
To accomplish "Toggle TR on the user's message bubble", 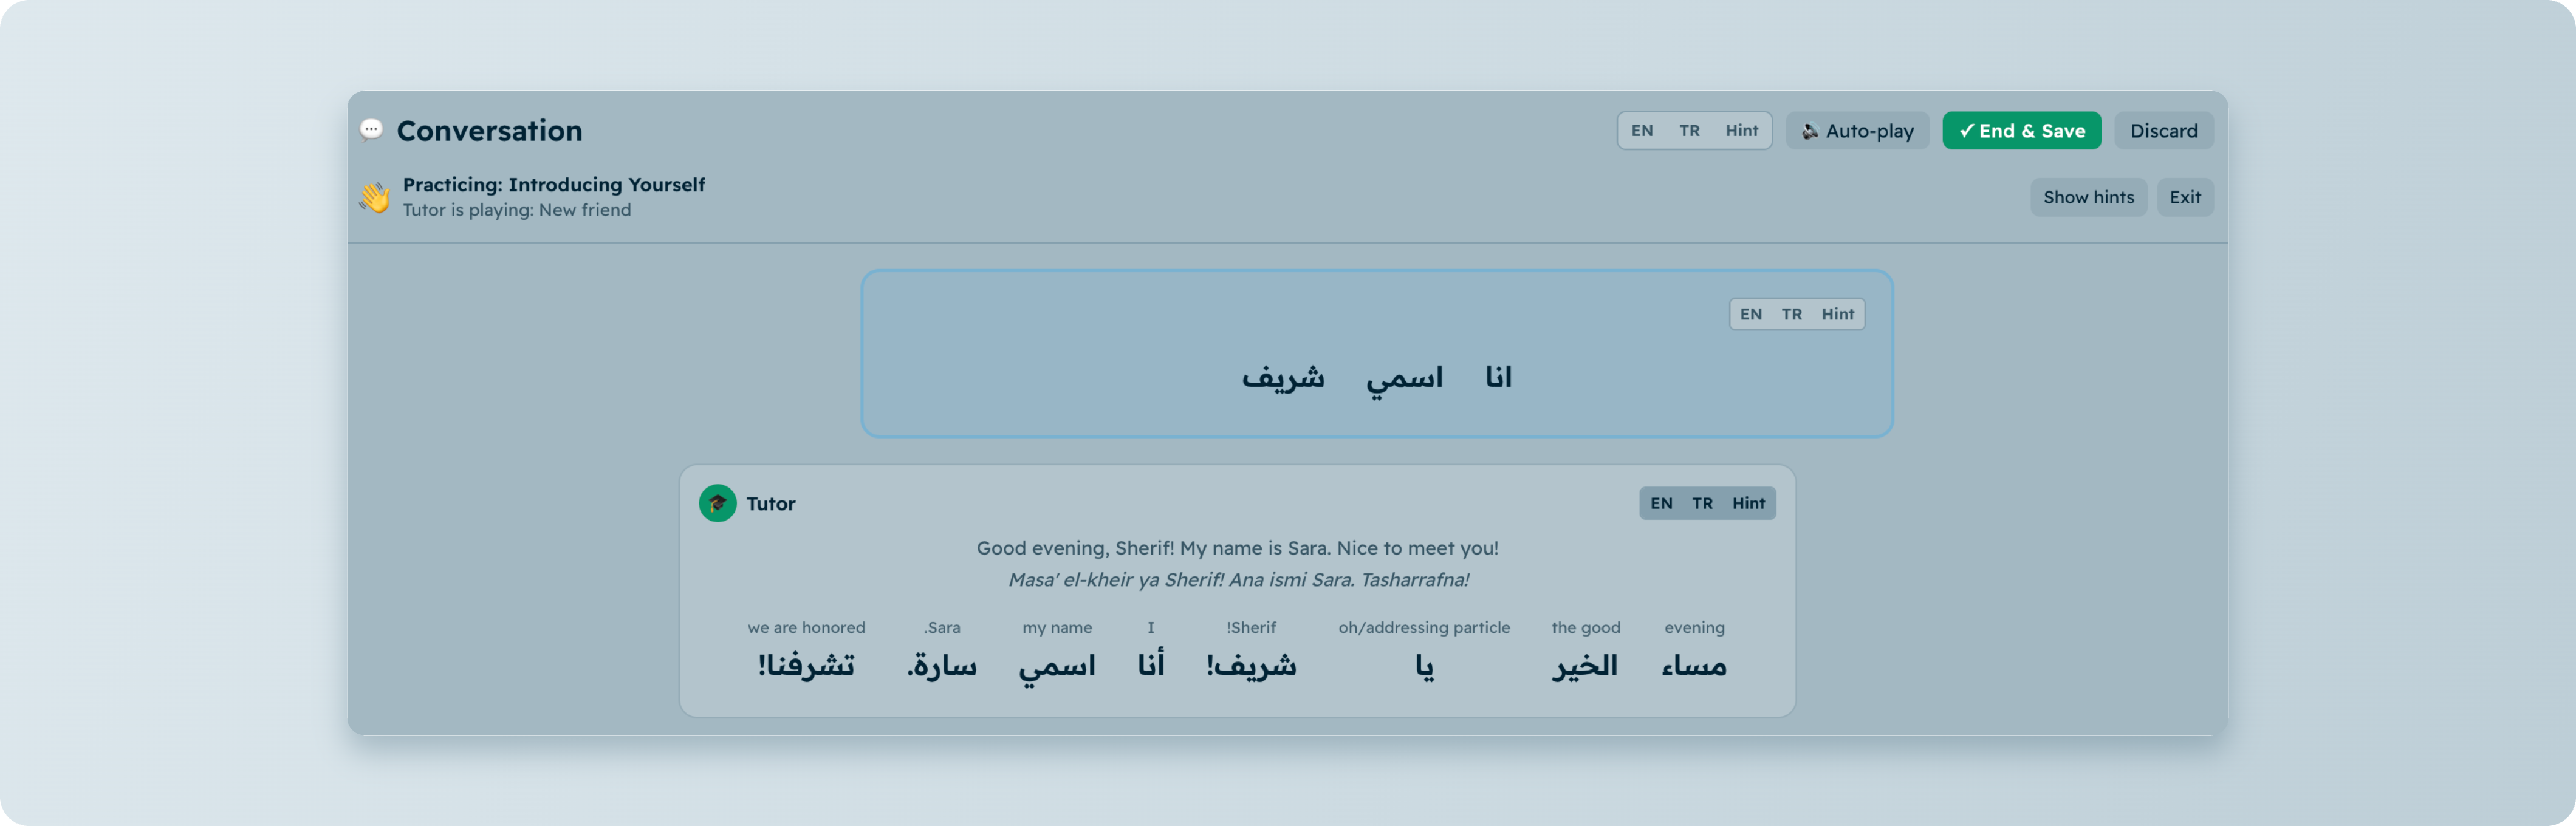I will coord(1791,314).
